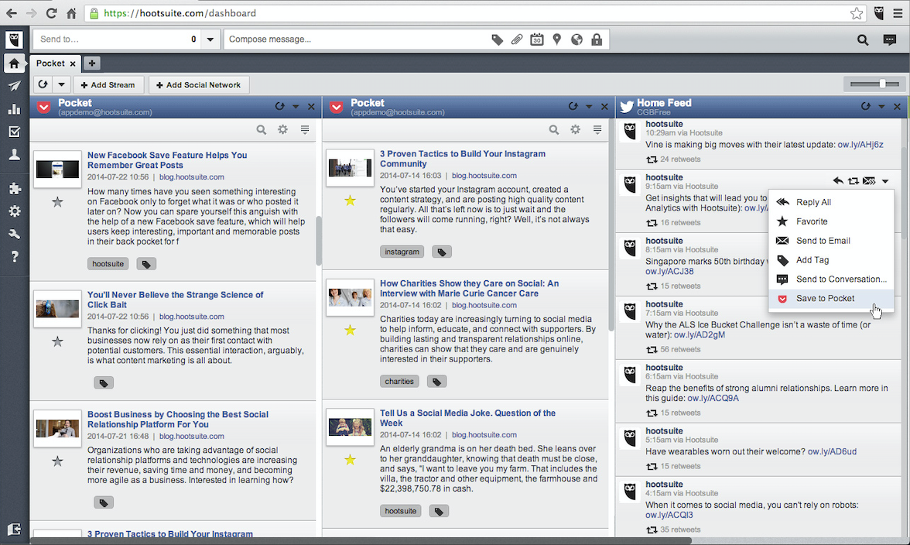910x545 pixels.
Task: Bookmark the page with the browser star
Action: (x=857, y=12)
